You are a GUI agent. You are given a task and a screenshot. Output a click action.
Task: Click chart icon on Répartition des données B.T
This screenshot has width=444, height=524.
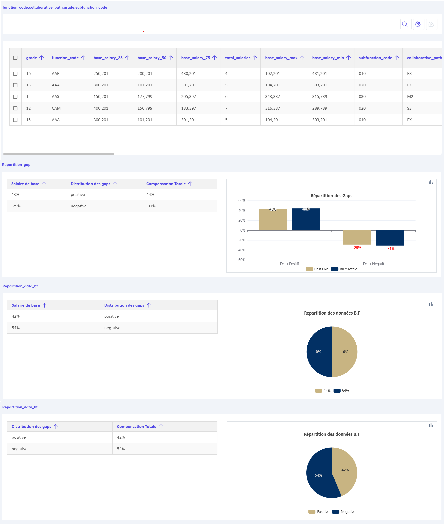click(x=431, y=425)
